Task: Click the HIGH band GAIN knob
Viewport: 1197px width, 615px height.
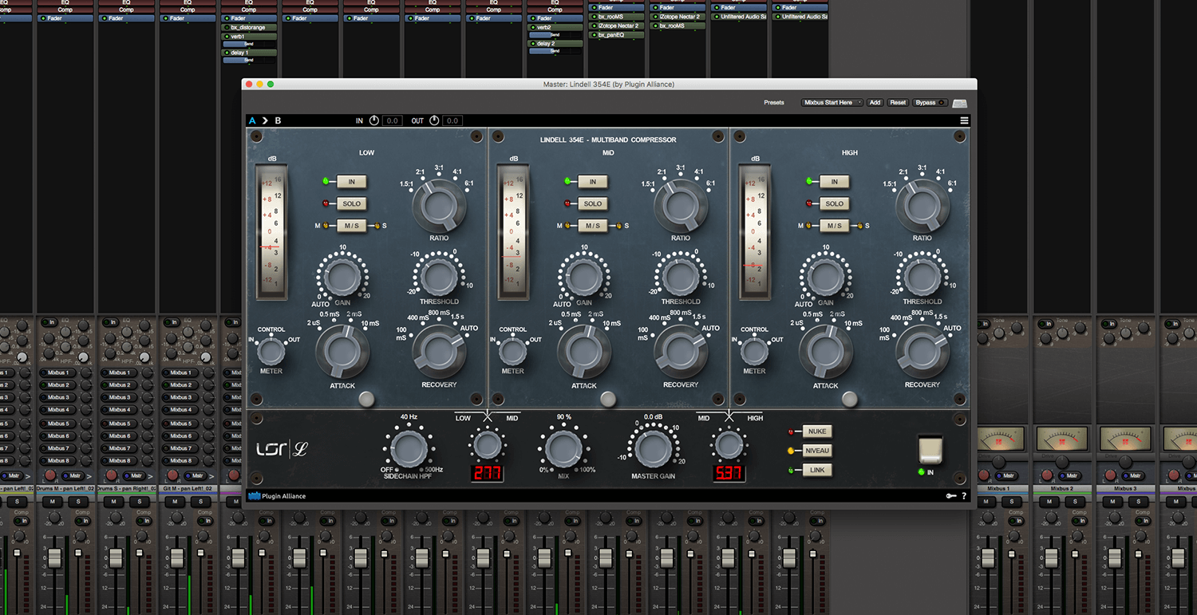Action: pos(826,277)
